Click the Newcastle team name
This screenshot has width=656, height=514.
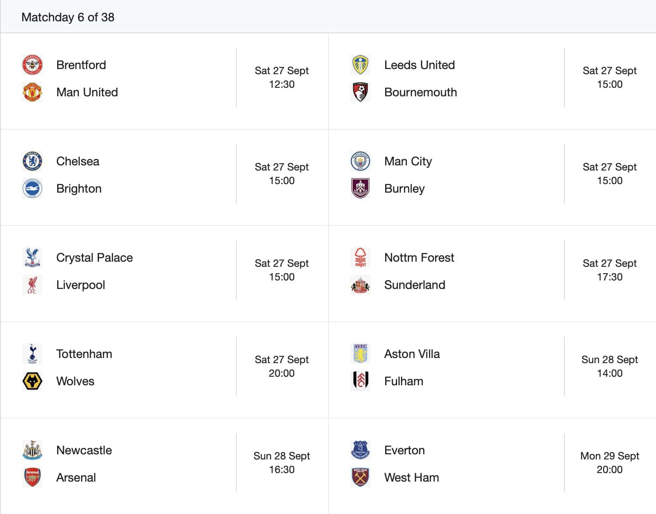tap(84, 450)
